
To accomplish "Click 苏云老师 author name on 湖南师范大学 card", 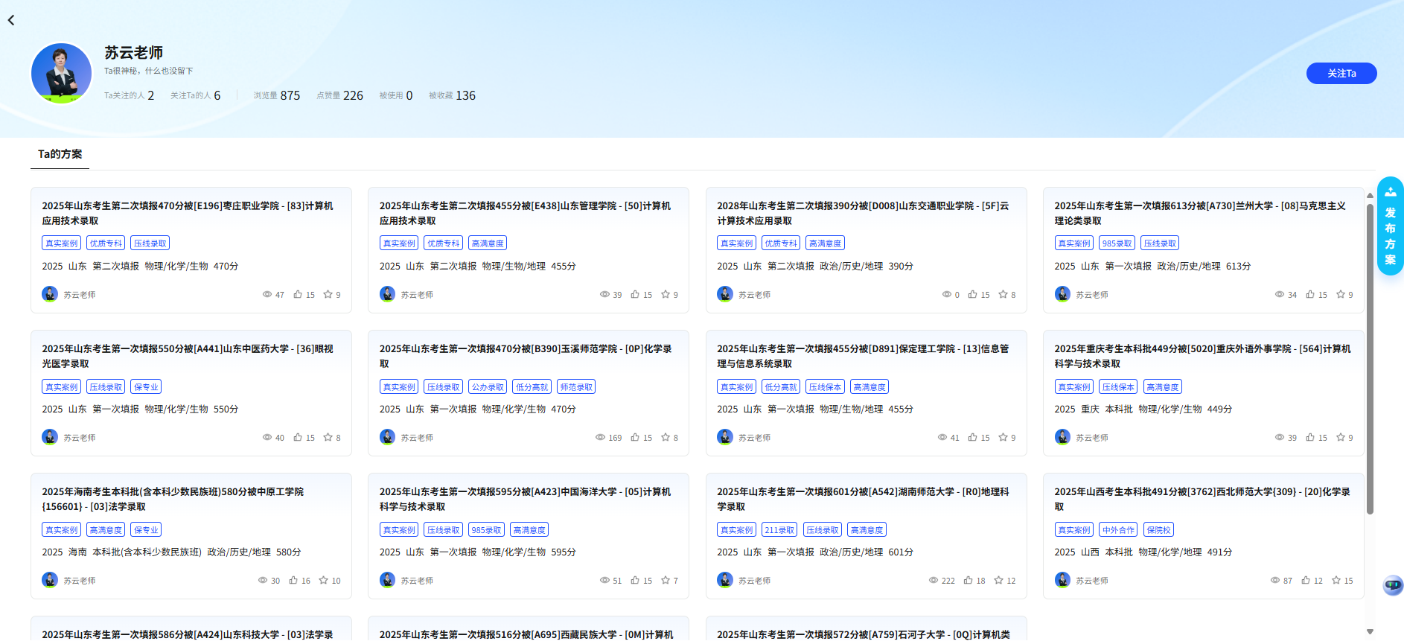I will [754, 581].
